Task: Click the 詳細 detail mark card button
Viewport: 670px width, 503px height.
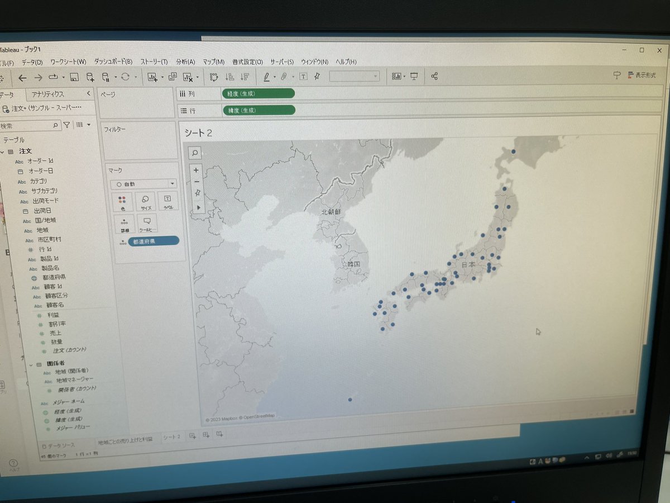Action: (124, 225)
